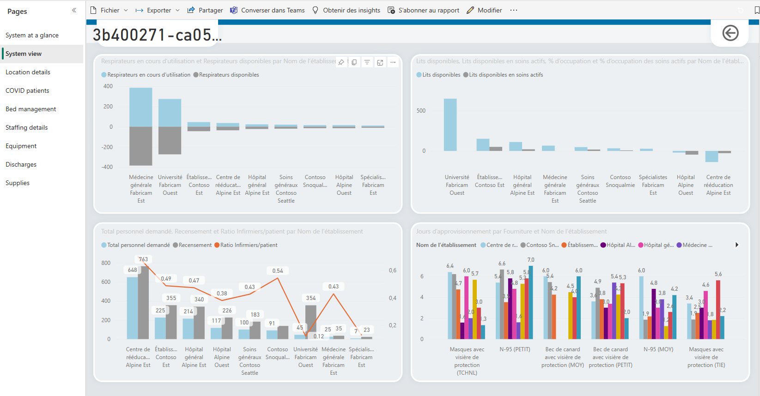This screenshot has height=396, width=760.
Task: Select the Total personnel demandé legend swatch
Action: [104, 245]
